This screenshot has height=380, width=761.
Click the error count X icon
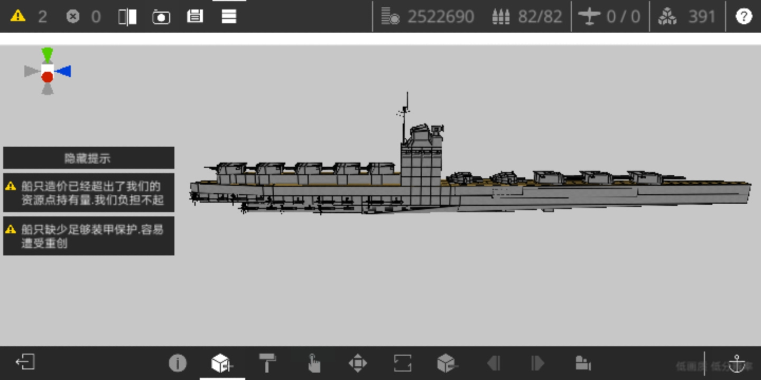pos(73,16)
